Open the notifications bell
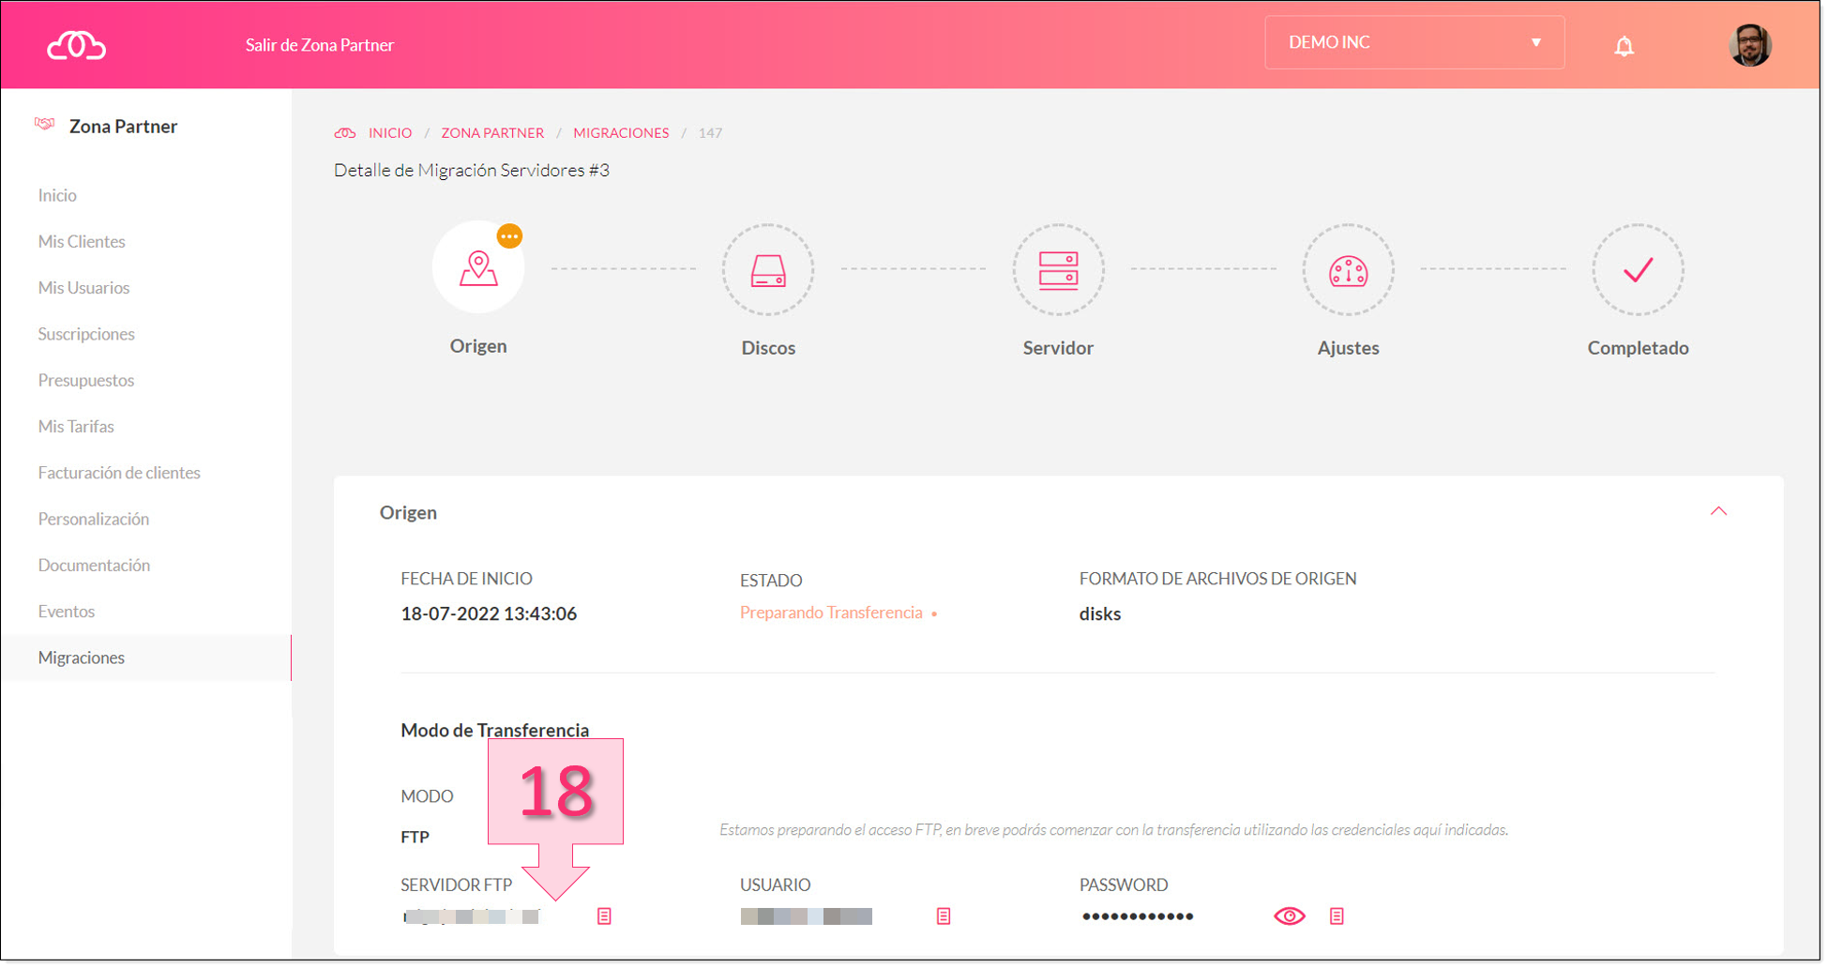 [x=1624, y=46]
